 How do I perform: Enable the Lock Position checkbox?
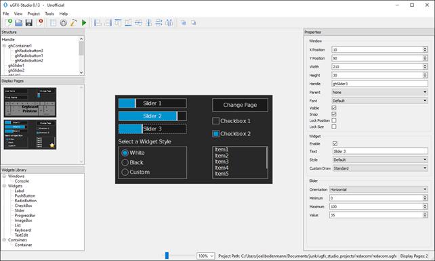(x=334, y=120)
